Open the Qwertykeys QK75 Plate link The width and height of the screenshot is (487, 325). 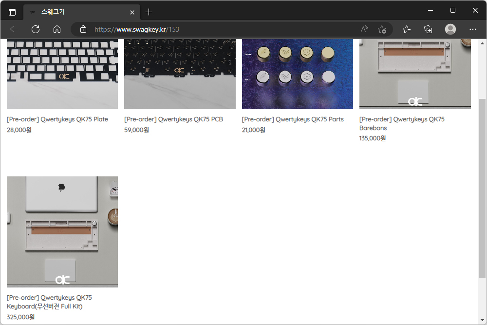(57, 119)
